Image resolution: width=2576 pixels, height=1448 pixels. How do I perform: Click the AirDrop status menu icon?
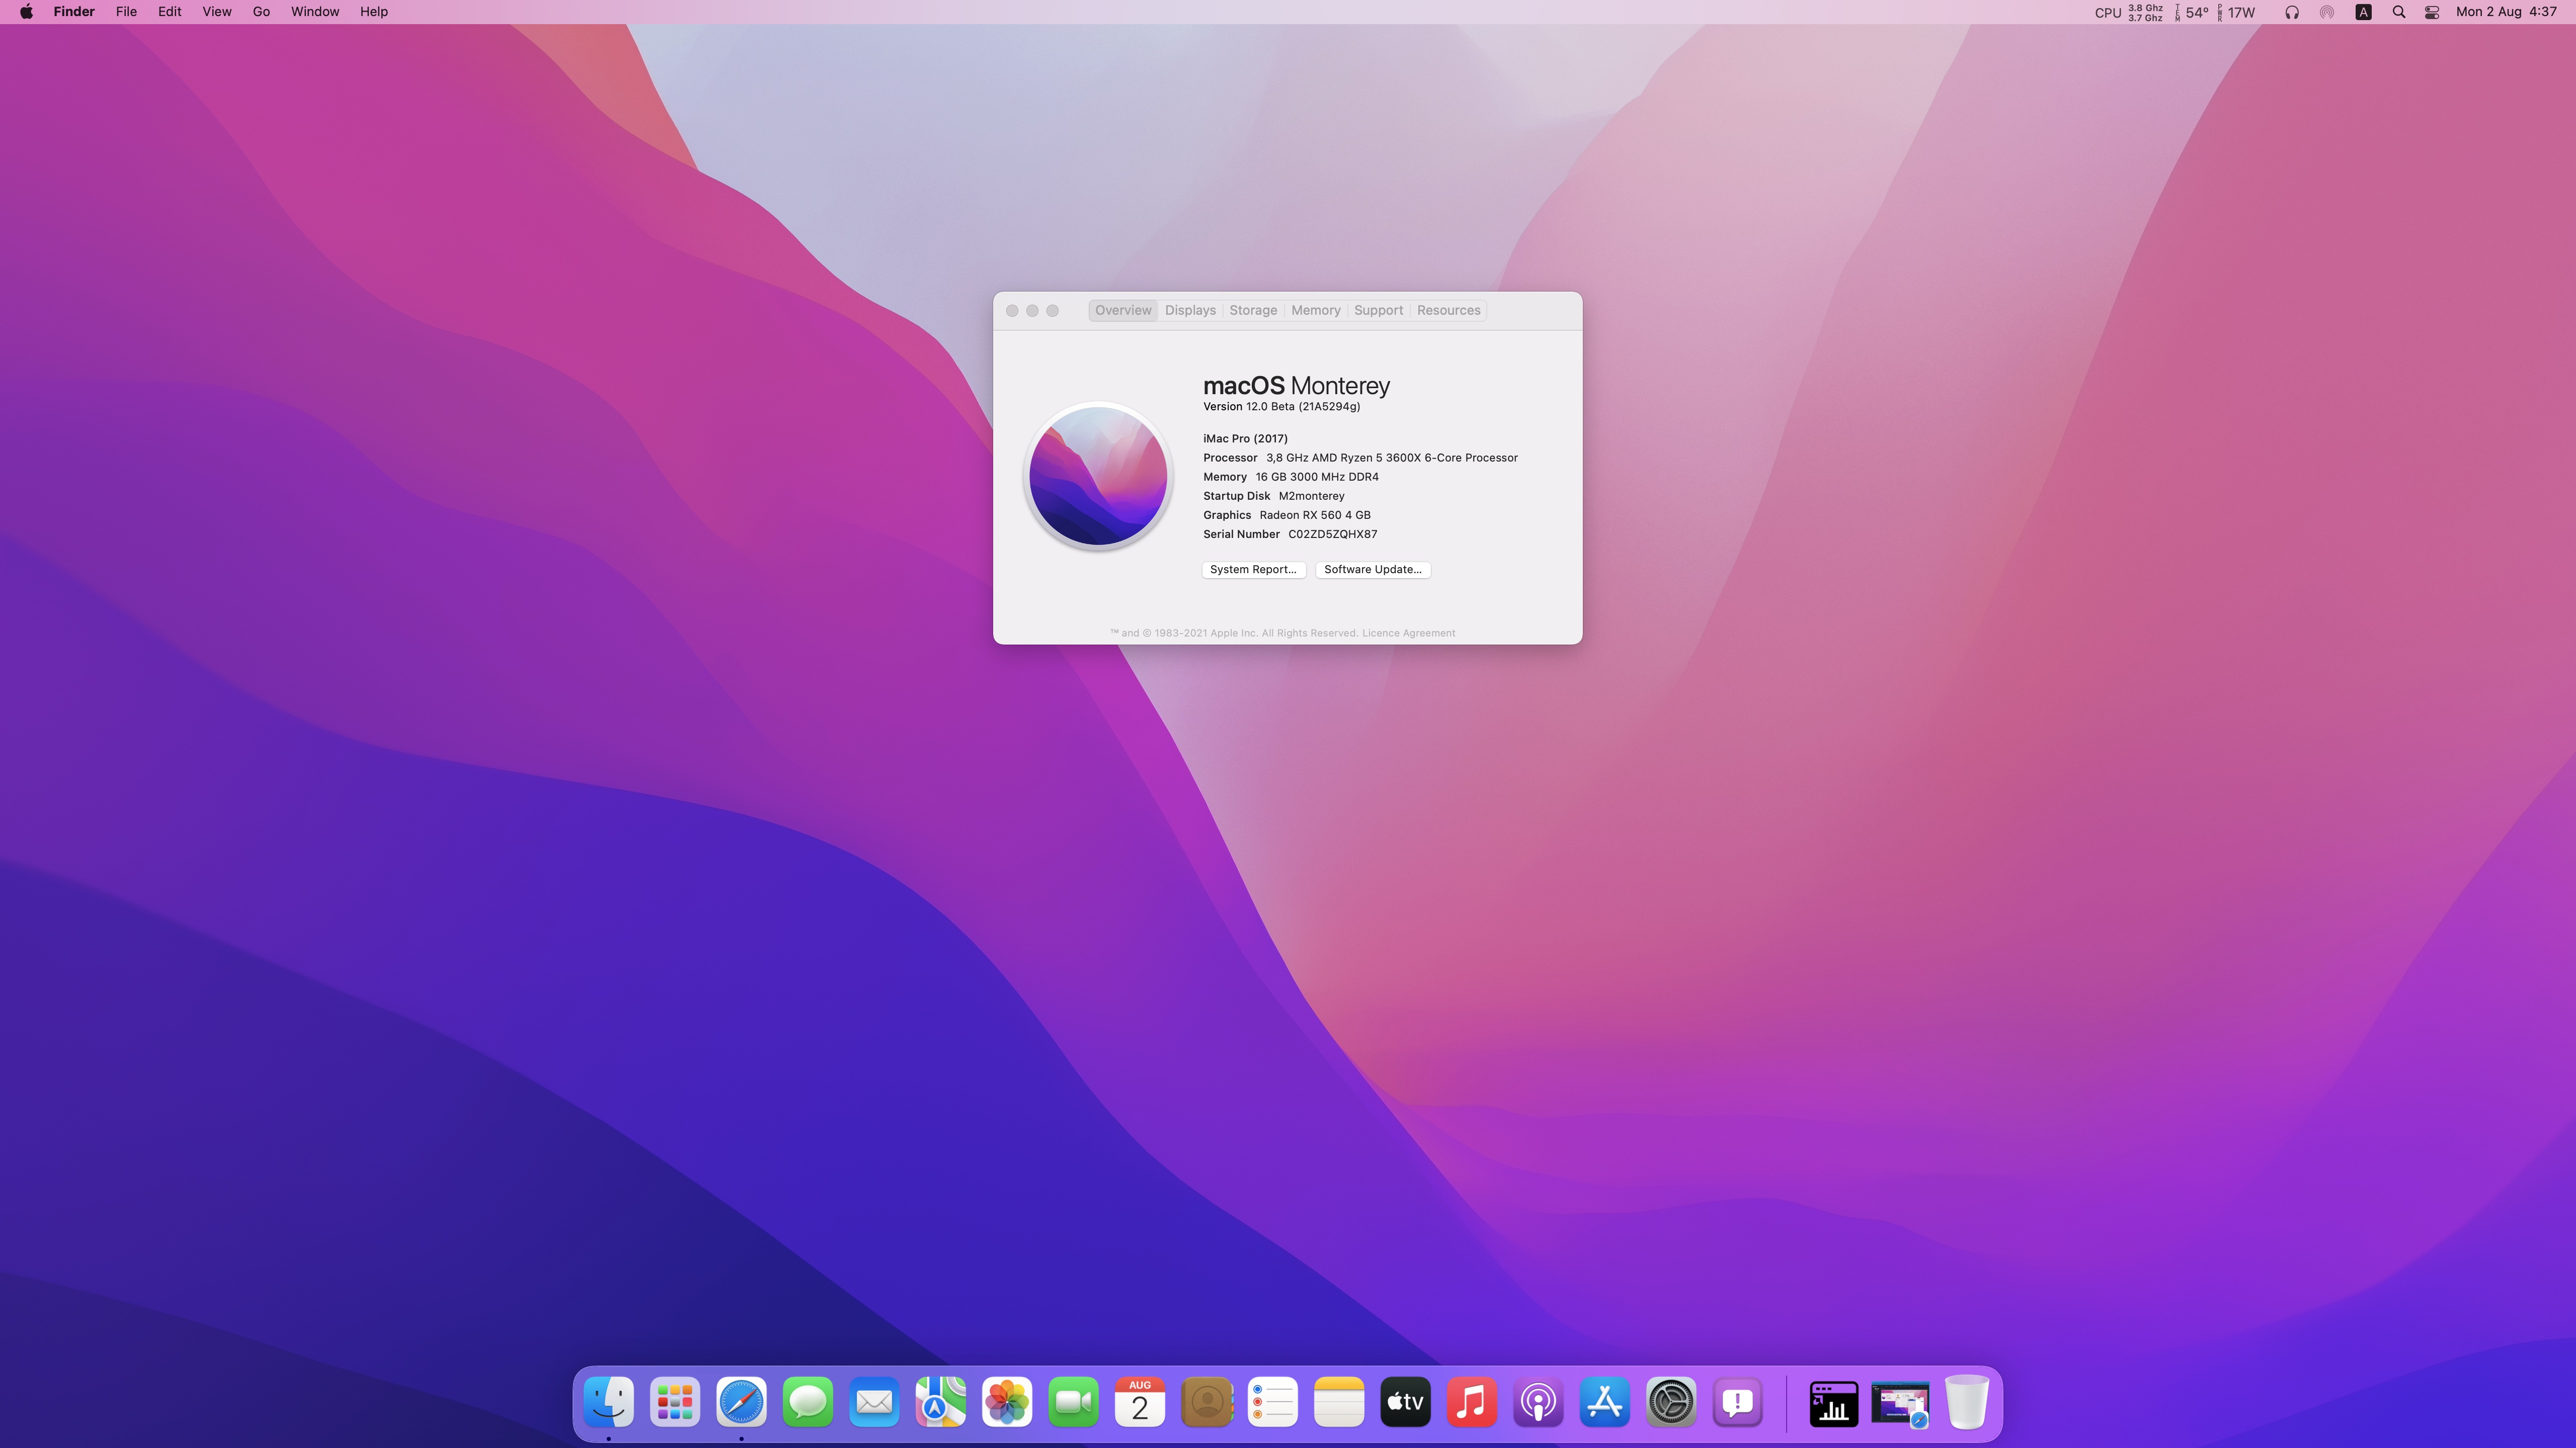click(x=2327, y=12)
